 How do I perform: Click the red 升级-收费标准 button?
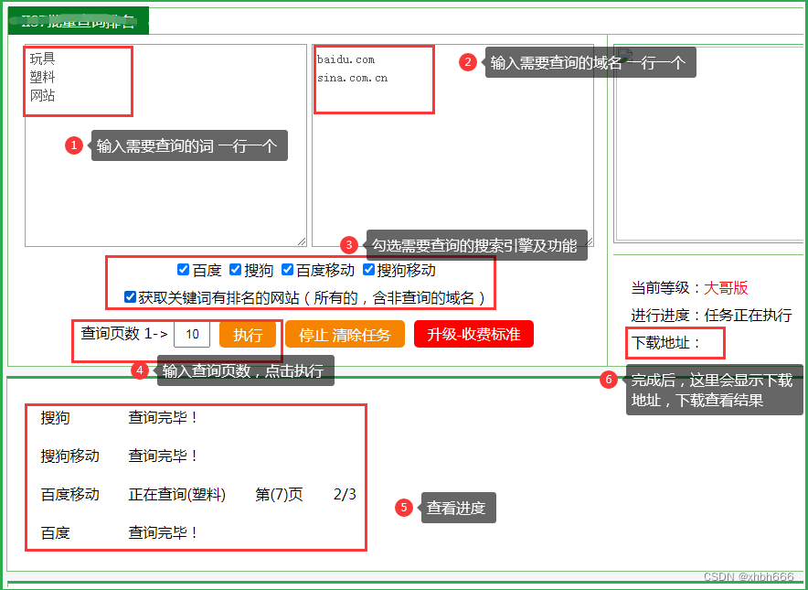point(473,335)
